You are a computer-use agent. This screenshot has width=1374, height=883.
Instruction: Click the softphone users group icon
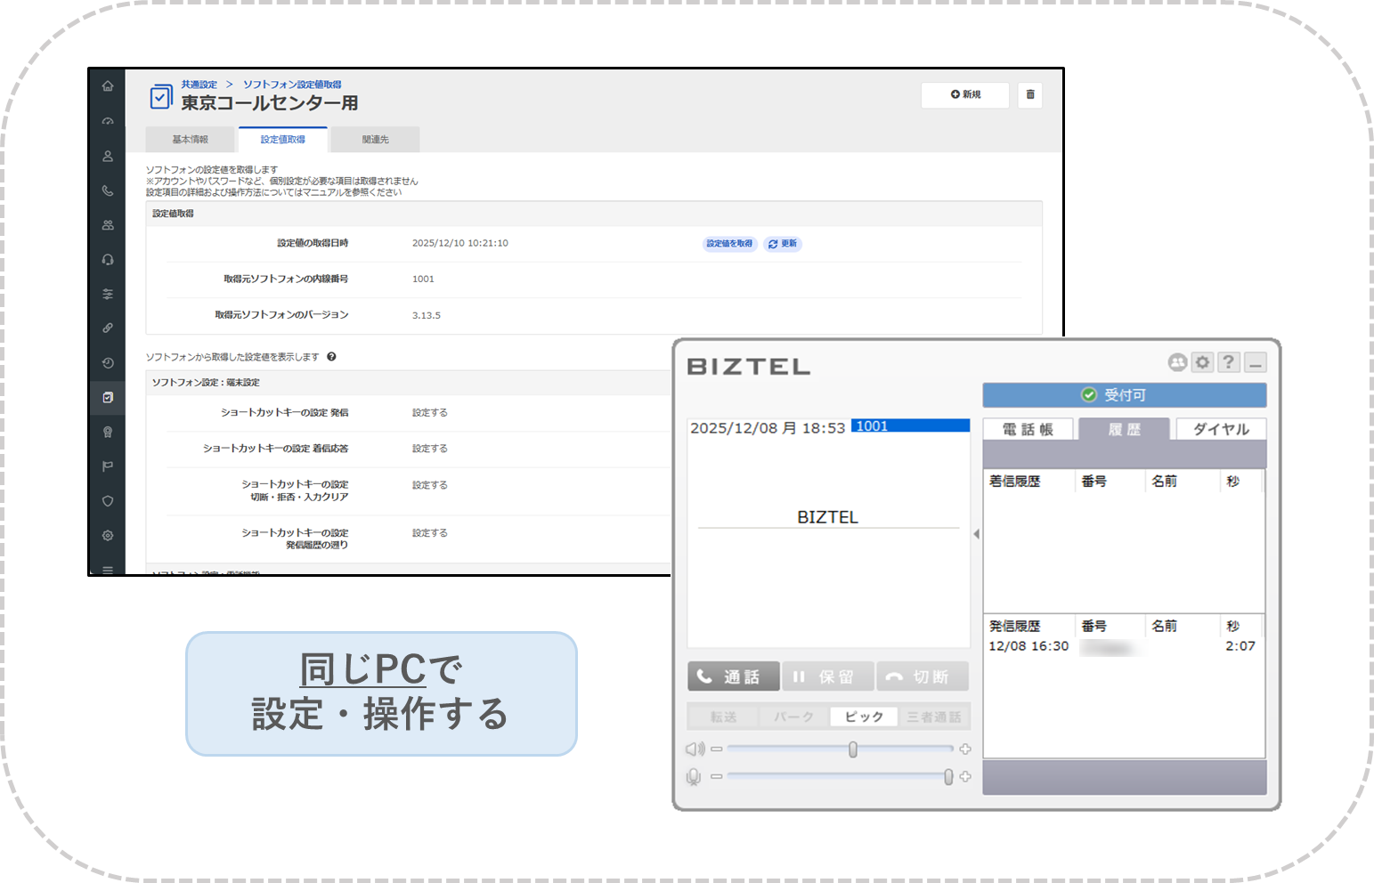point(1177,362)
